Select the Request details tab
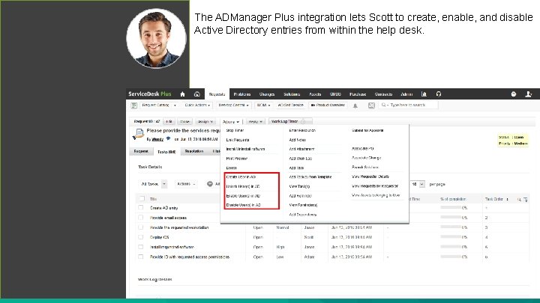The height and width of the screenshot is (303, 540). pos(141,151)
